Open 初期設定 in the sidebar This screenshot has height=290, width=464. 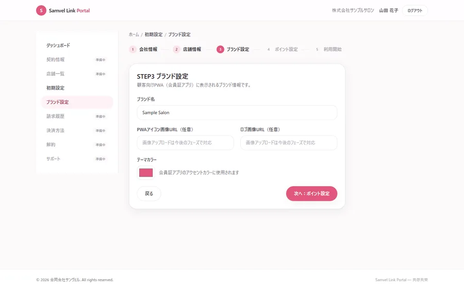(77, 88)
